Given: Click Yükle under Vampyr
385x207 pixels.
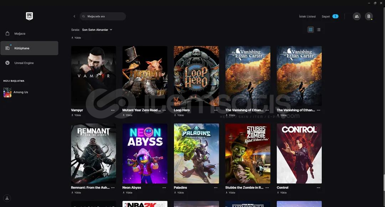Looking at the screenshot, I should tap(76, 115).
